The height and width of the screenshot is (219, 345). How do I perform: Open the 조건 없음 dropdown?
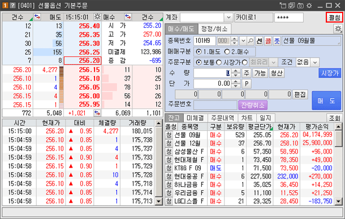pos(315,63)
